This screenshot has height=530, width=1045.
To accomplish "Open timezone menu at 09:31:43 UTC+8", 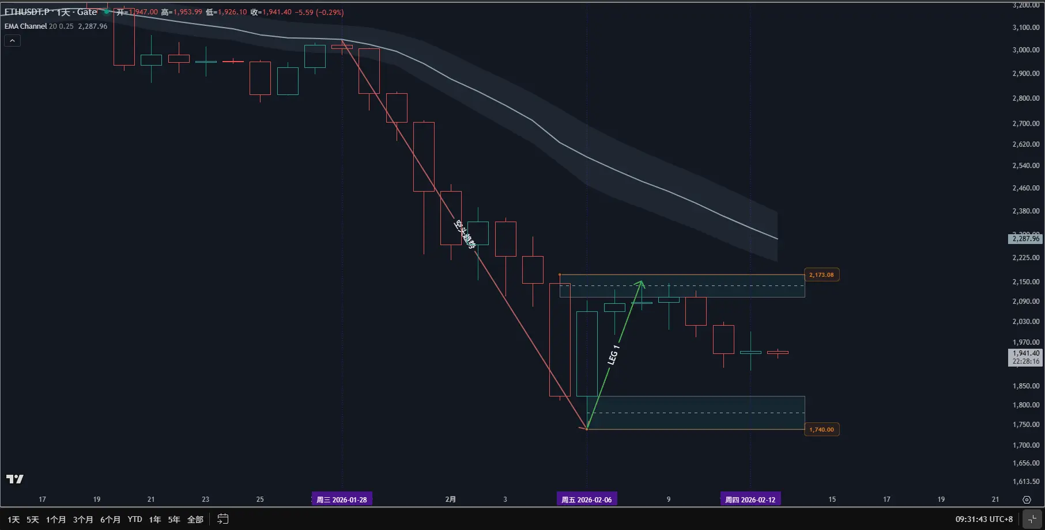I will click(x=984, y=519).
